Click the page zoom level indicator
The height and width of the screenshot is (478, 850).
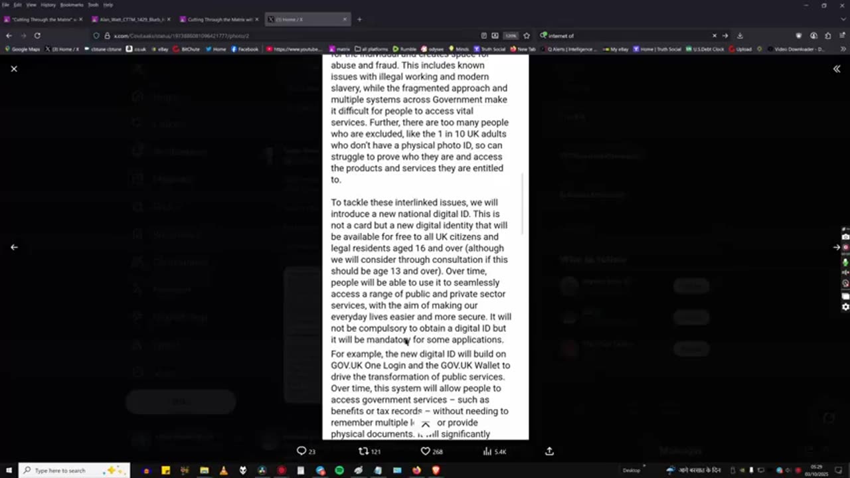tap(511, 36)
